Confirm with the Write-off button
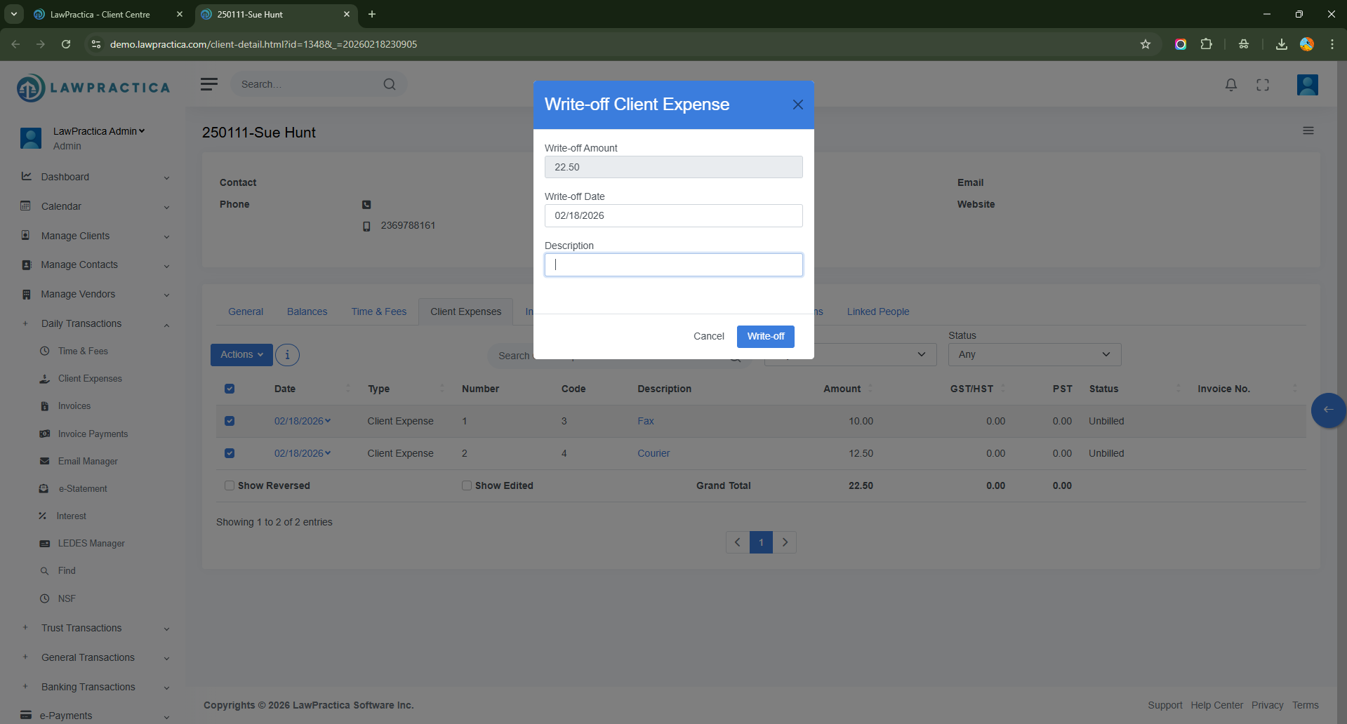This screenshot has width=1347, height=724. 765,337
